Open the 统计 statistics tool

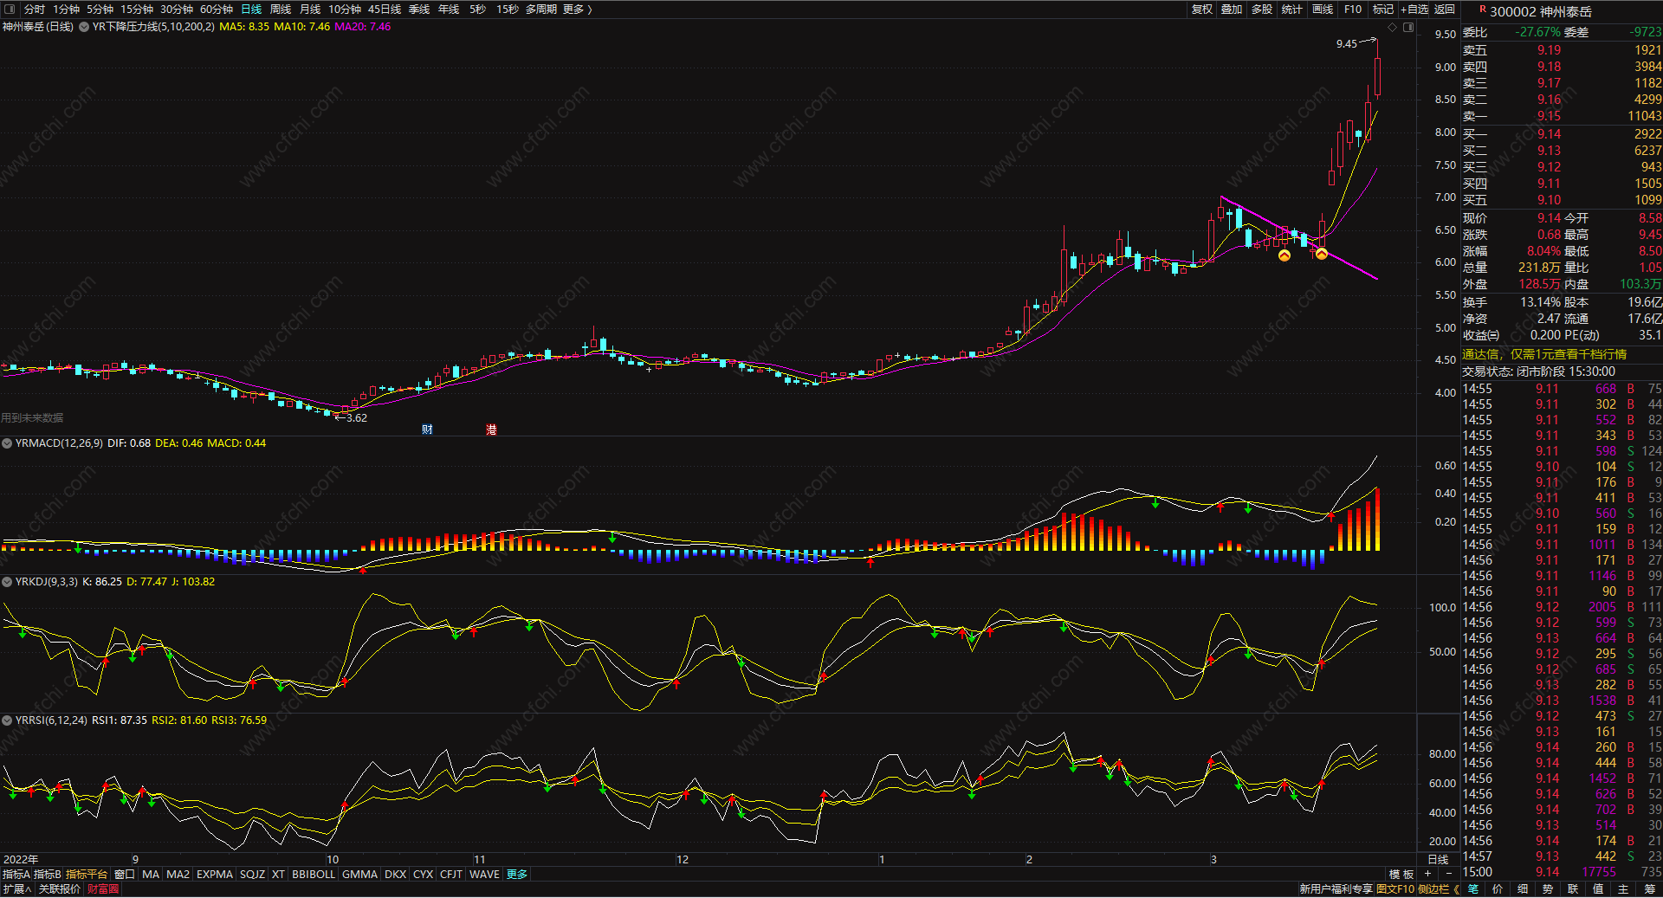click(1292, 9)
